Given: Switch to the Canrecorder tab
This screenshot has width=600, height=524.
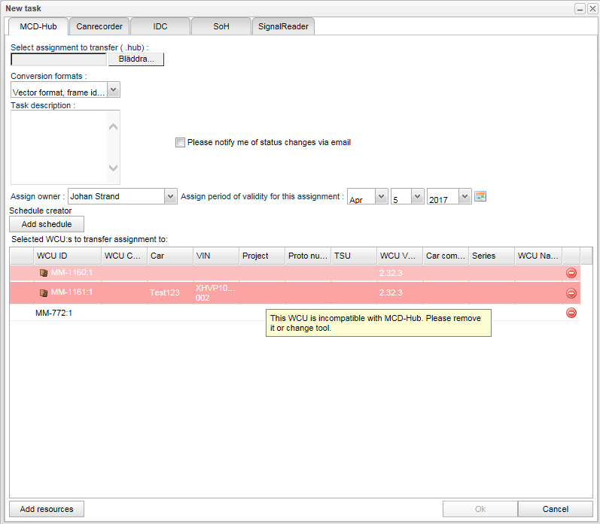Looking at the screenshot, I should (x=99, y=26).
